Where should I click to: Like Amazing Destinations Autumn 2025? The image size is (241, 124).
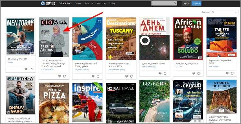[126, 76]
